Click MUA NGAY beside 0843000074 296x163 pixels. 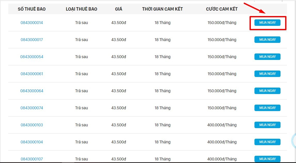click(267, 108)
